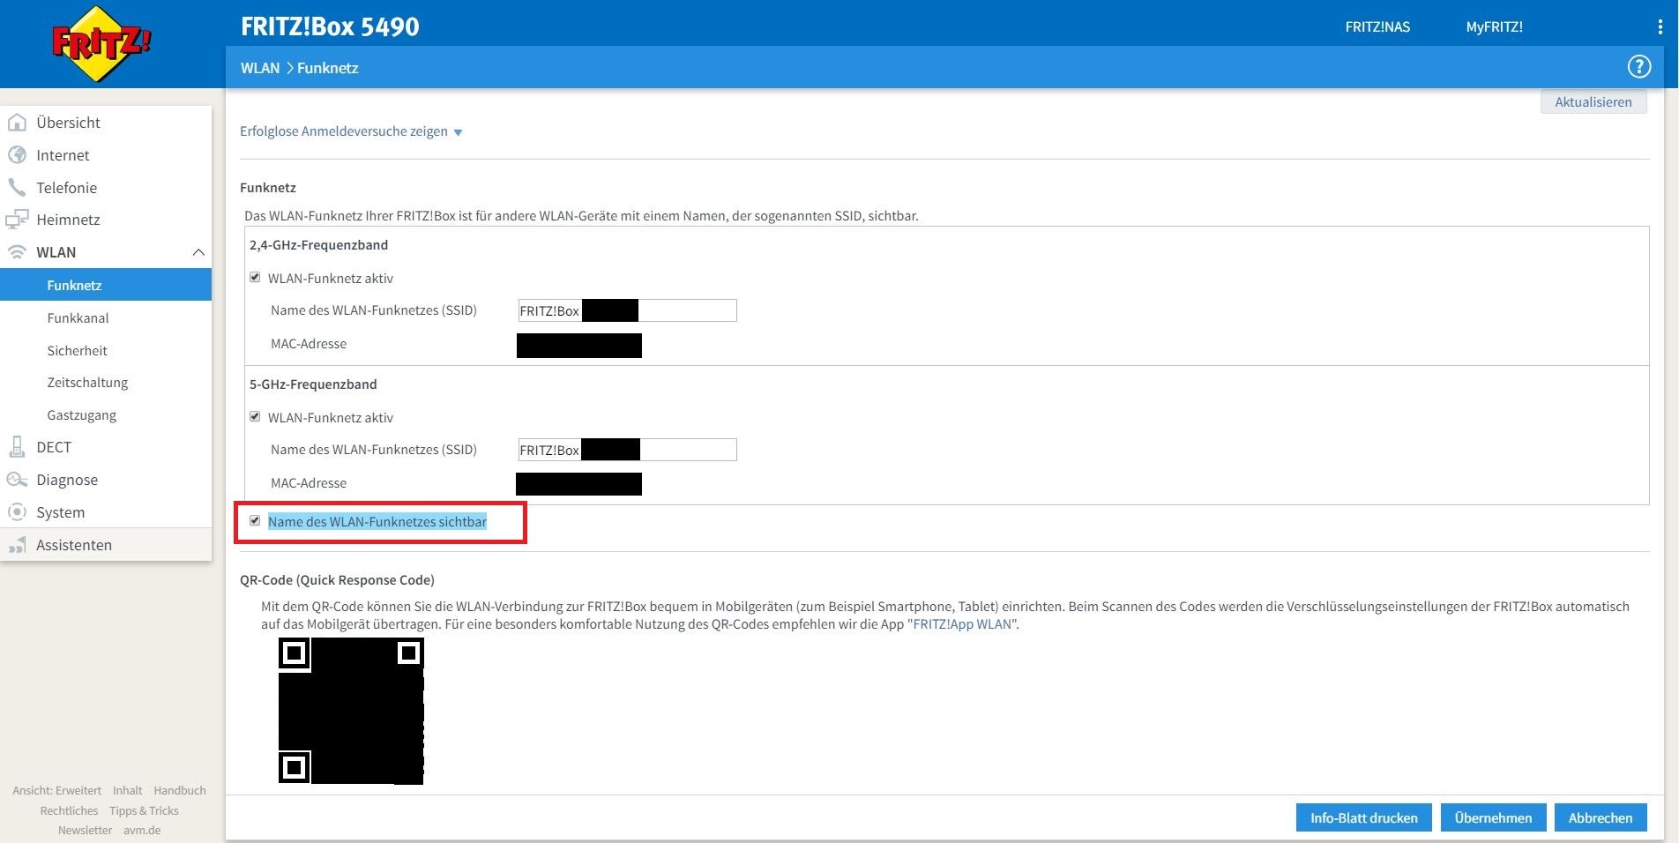Open the Inhalt footer link
The width and height of the screenshot is (1679, 843).
[128, 790]
